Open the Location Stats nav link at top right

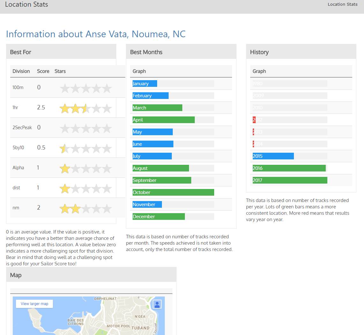[x=342, y=4]
